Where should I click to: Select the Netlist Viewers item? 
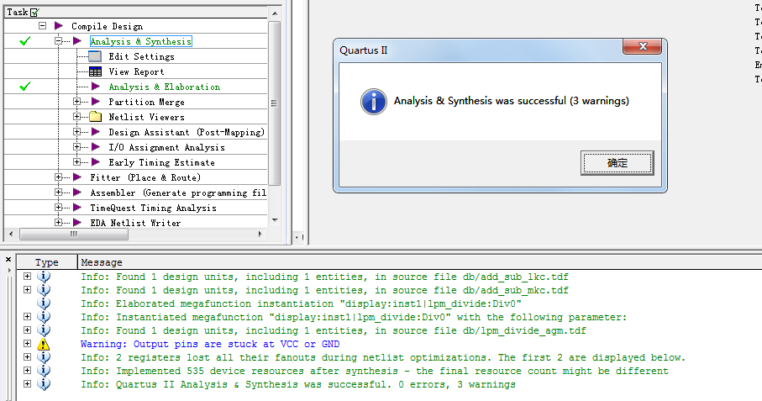tap(146, 117)
